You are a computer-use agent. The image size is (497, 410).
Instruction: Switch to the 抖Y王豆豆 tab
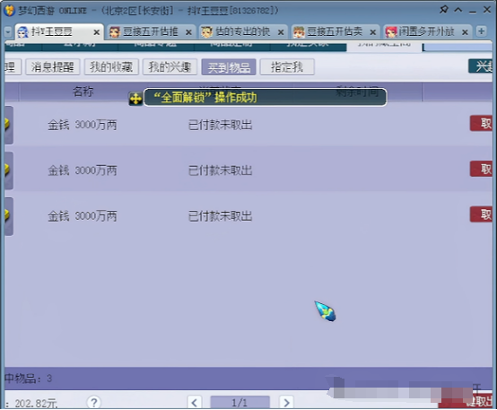(x=59, y=31)
